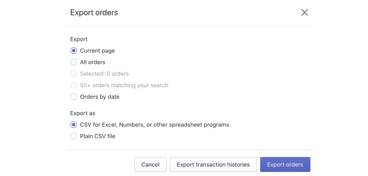368x176 pixels.
Task: Pick the Orders by date radio button
Action: [x=74, y=97]
